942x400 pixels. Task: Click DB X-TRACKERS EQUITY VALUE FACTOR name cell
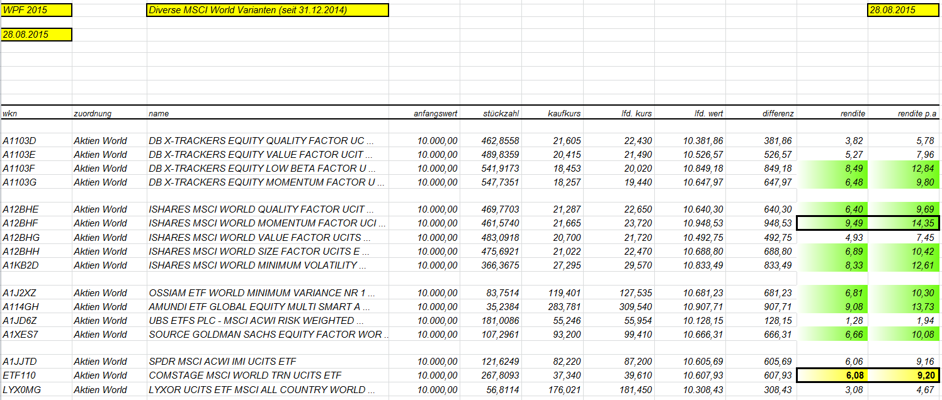coord(268,154)
